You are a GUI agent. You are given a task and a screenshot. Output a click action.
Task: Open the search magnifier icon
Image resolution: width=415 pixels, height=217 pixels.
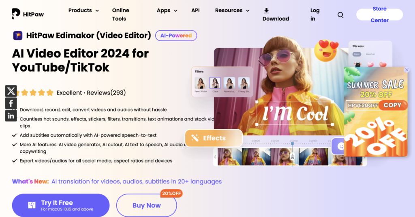point(340,15)
